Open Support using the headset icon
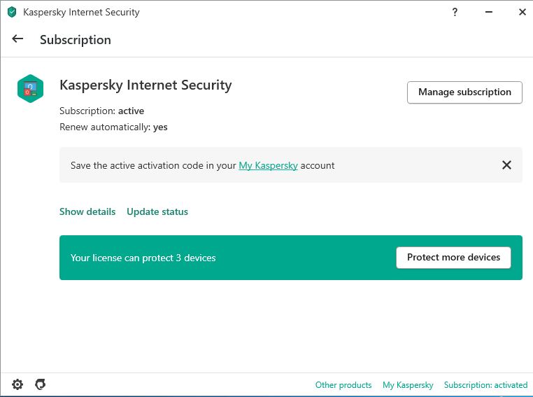This screenshot has width=533, height=397. [41, 384]
